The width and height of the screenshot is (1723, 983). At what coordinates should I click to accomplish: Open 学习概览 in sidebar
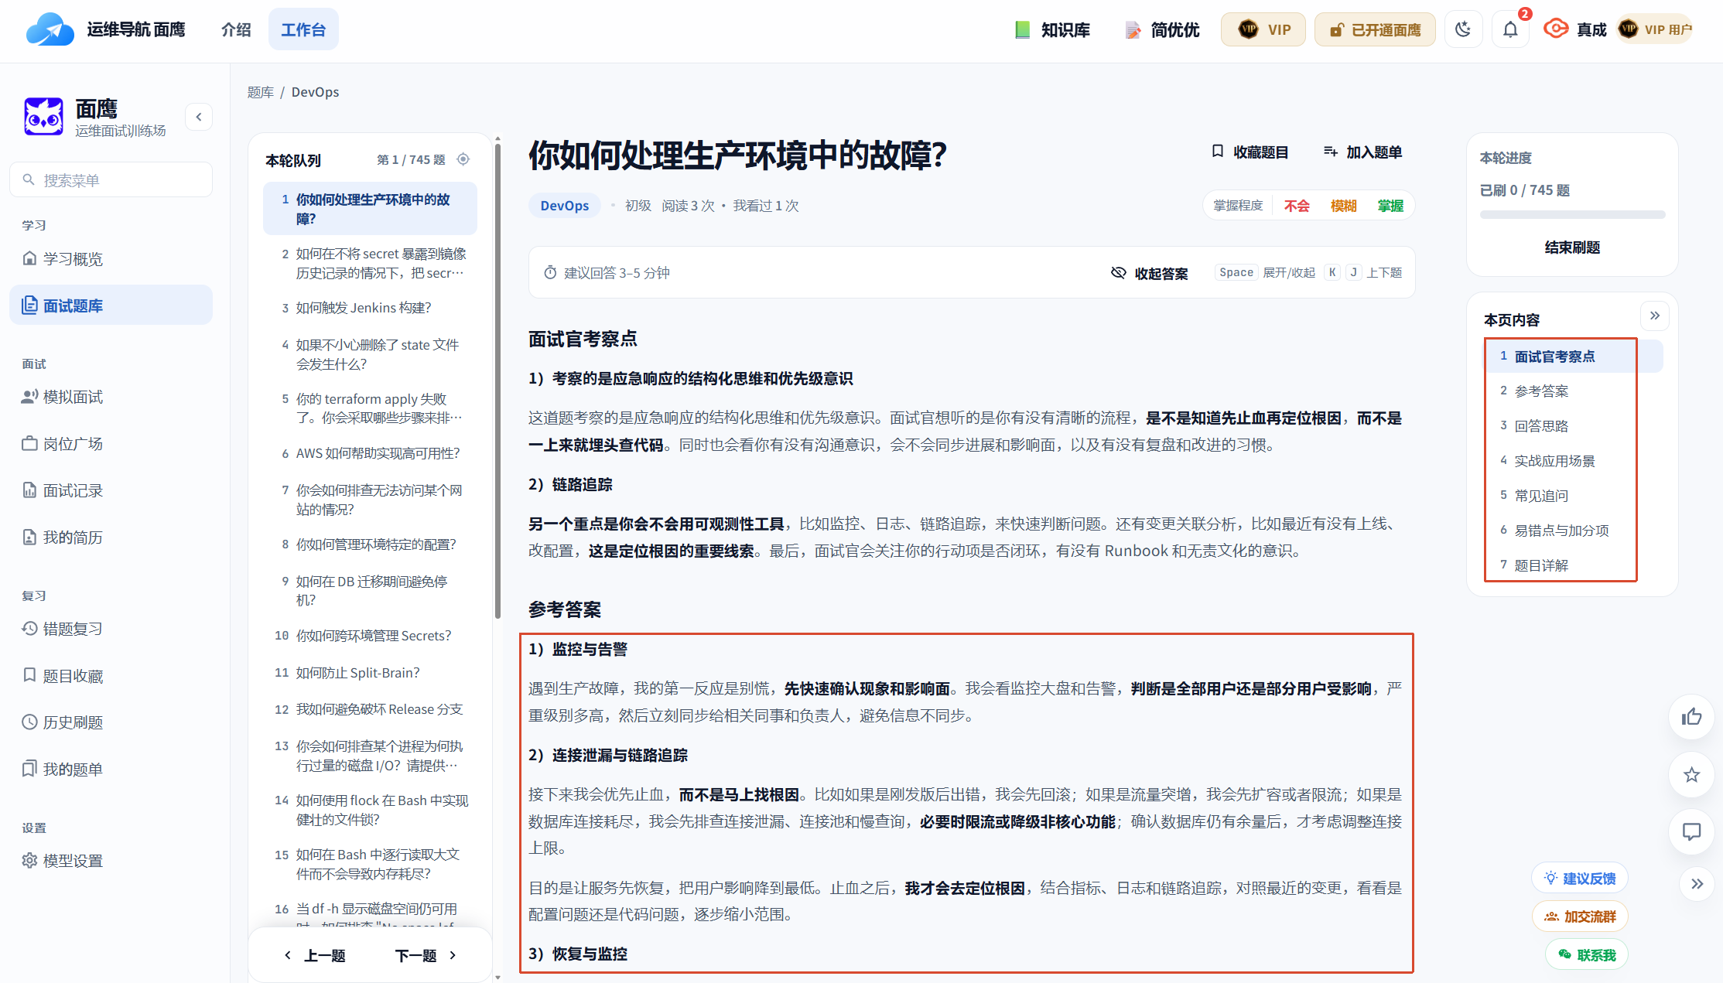pos(111,258)
